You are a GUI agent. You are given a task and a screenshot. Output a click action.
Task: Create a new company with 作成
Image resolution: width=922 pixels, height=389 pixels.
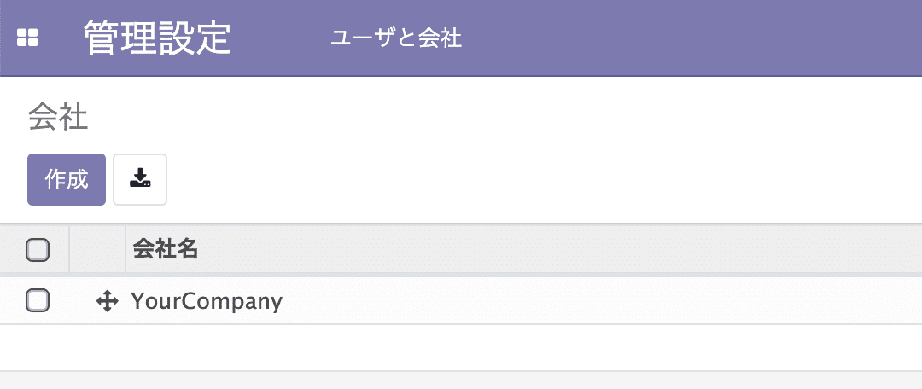[67, 180]
